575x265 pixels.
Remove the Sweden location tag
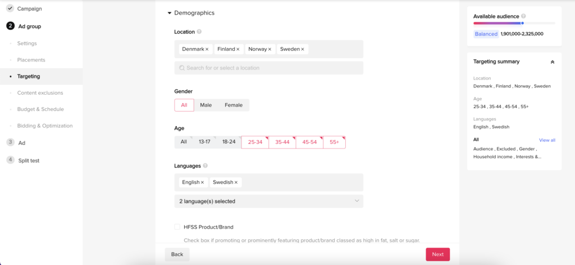(303, 49)
